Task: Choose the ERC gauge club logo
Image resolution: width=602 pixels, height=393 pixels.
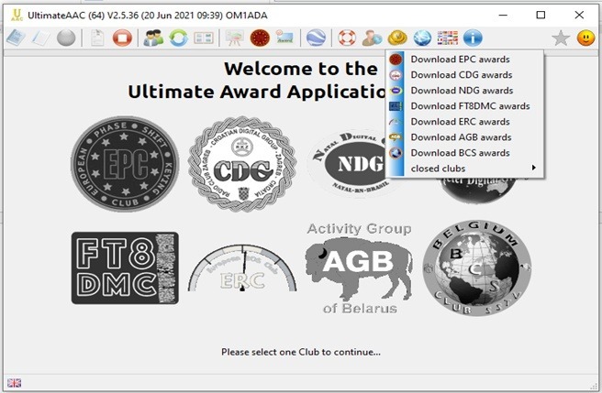Action: pos(242,268)
